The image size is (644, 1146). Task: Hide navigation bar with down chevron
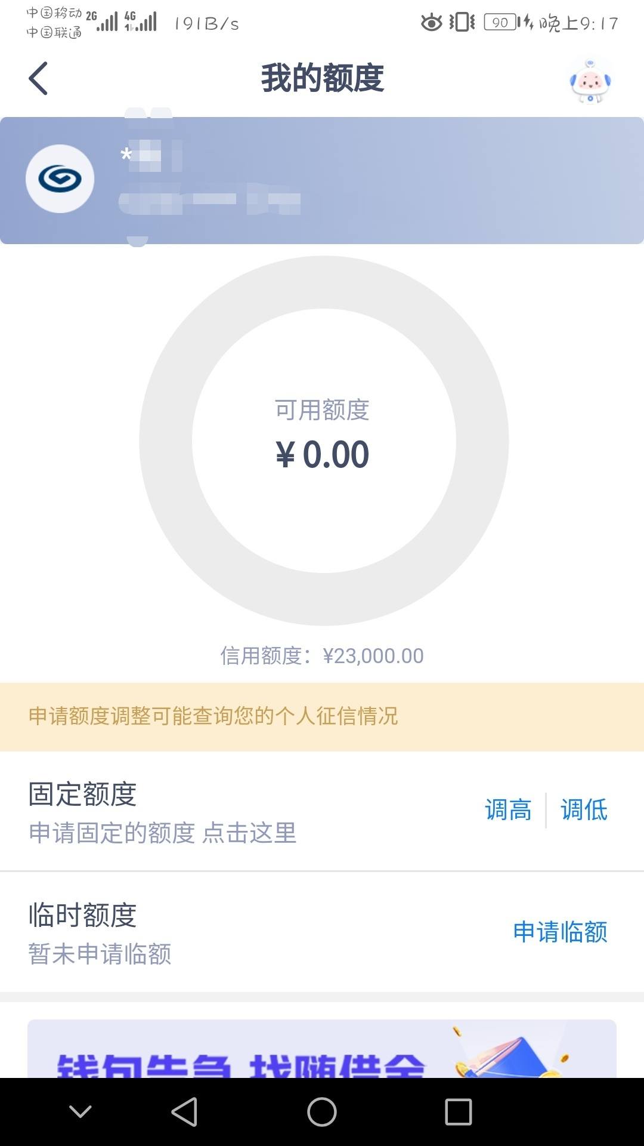pyautogui.click(x=80, y=1111)
